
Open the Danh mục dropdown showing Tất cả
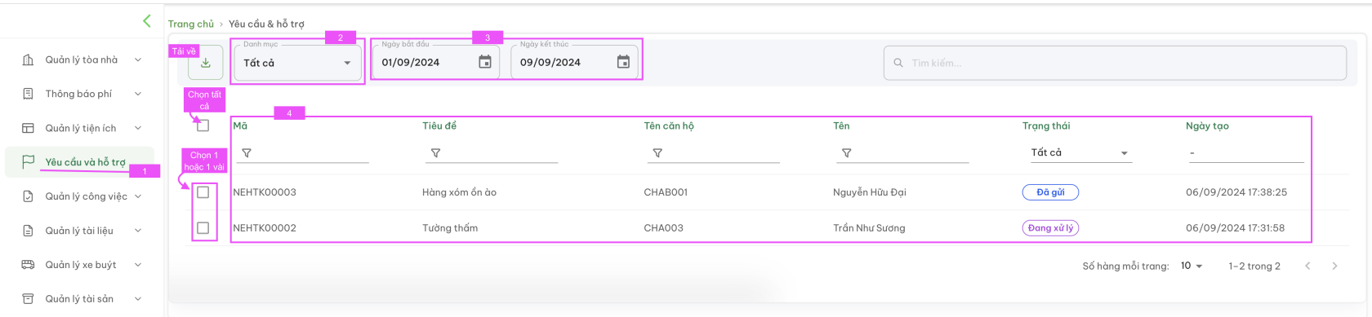coord(297,63)
